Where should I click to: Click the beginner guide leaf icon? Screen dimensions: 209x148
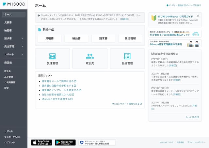point(154,18)
